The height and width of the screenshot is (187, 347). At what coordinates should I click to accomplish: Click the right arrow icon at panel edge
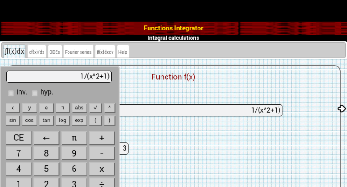(341, 109)
